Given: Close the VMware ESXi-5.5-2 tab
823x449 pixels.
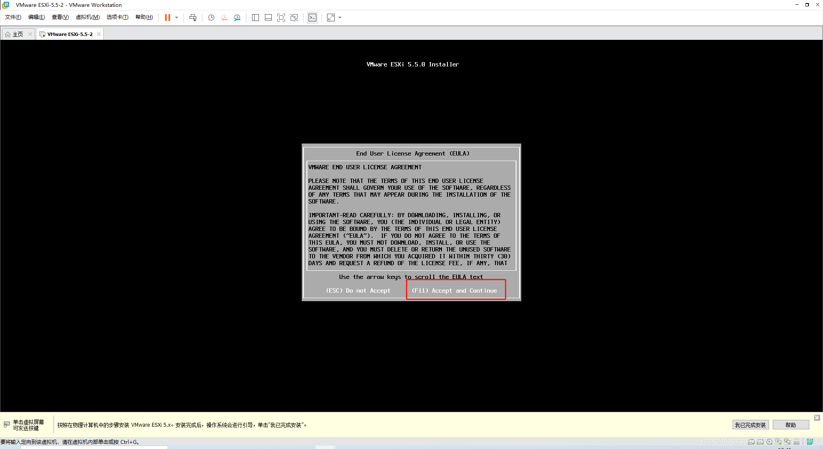Looking at the screenshot, I should 99,34.
